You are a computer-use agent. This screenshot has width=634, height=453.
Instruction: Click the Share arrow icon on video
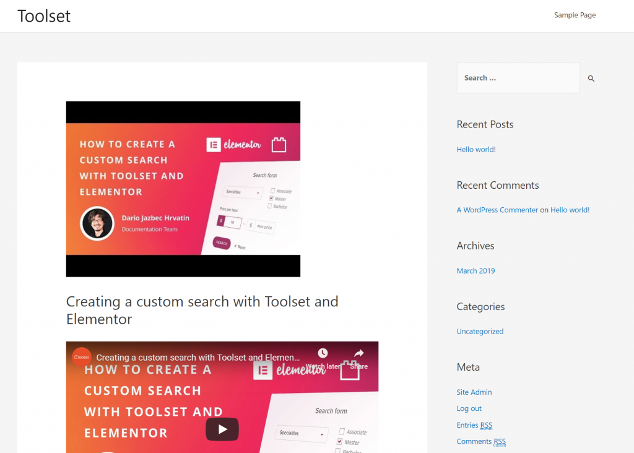(359, 353)
